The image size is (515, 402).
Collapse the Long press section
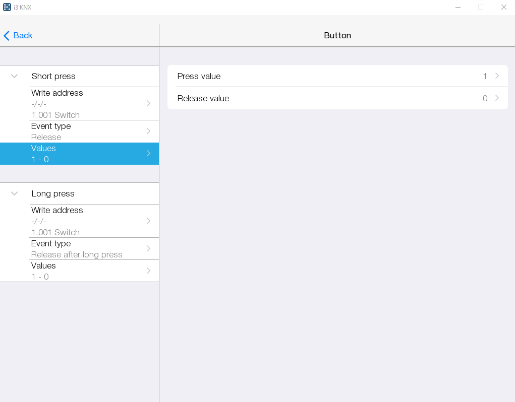pos(14,193)
